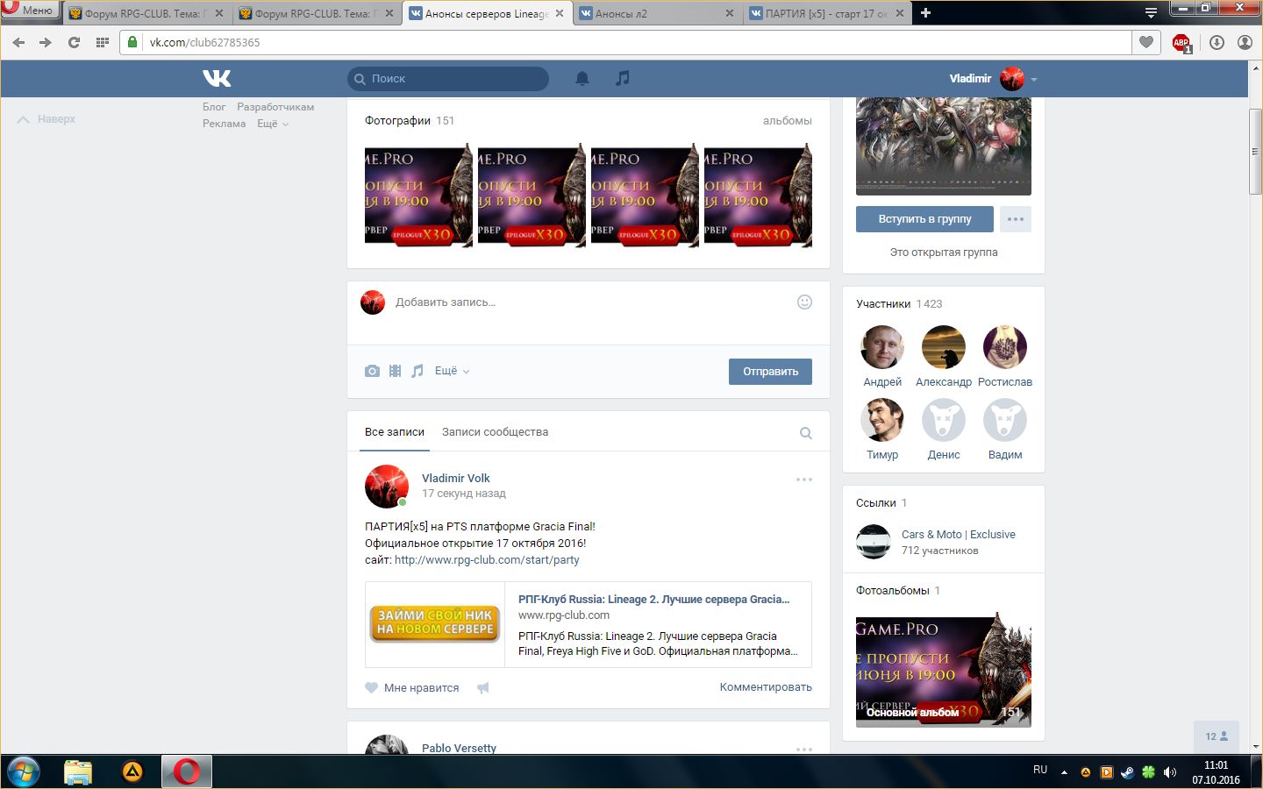Go forward with the browser forward arrow
The width and height of the screenshot is (1263, 789).
pos(46,42)
